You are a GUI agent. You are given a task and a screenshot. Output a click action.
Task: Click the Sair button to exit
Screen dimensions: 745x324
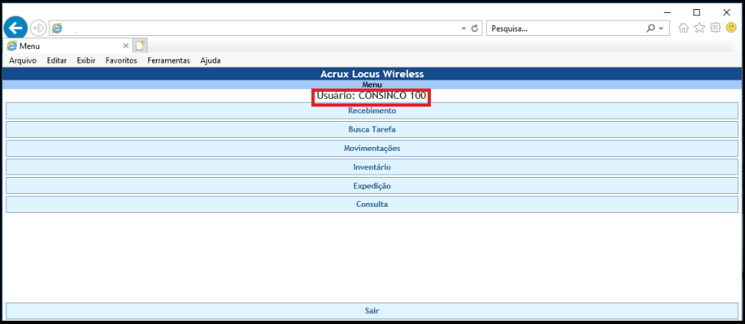(x=372, y=311)
